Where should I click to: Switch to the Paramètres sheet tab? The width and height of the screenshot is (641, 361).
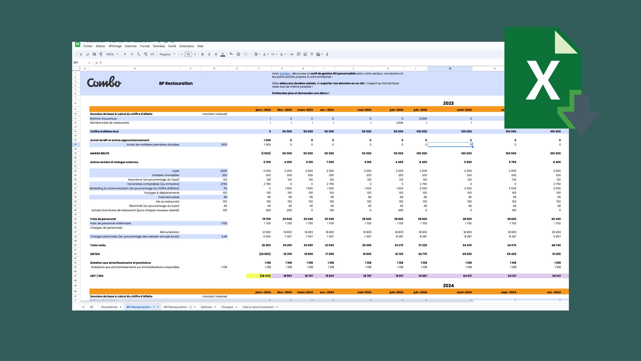(109, 307)
